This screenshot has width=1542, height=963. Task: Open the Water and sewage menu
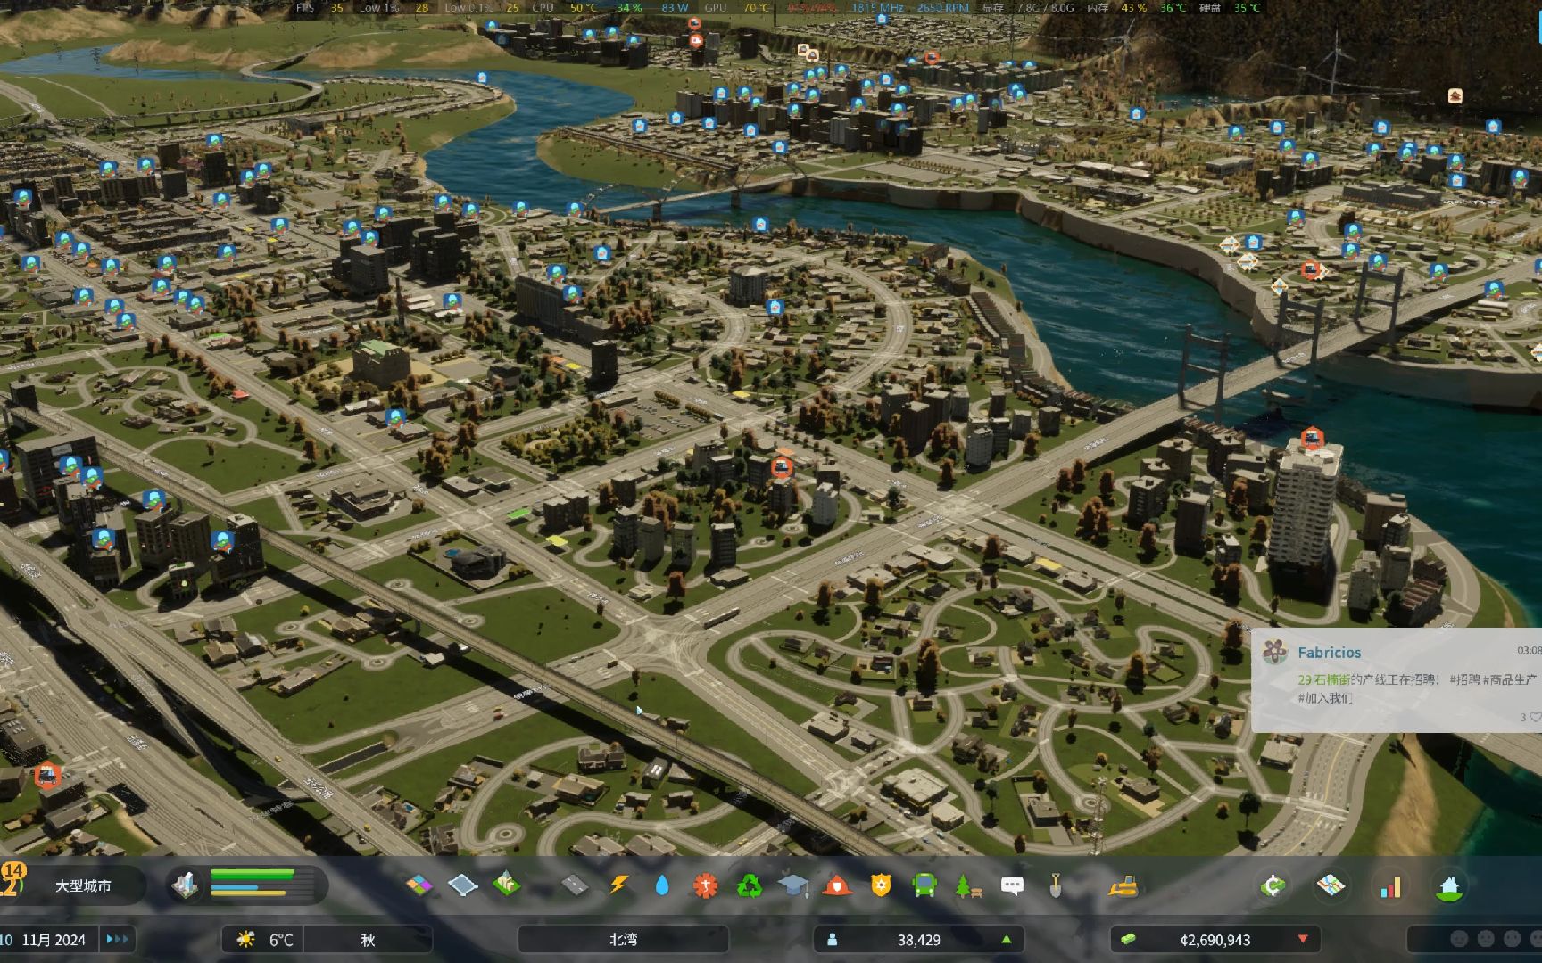661,885
